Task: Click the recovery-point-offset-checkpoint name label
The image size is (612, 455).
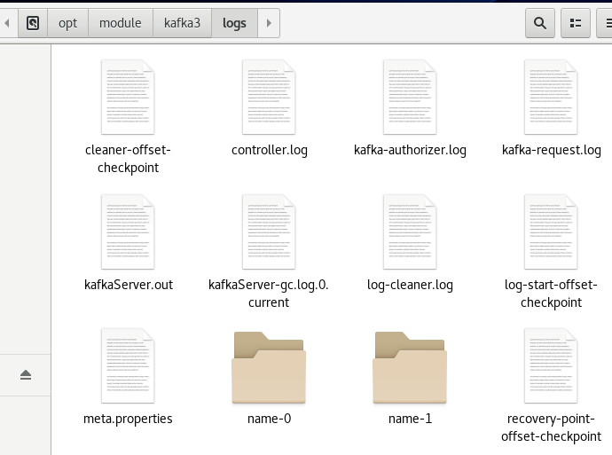Action: [x=551, y=428]
